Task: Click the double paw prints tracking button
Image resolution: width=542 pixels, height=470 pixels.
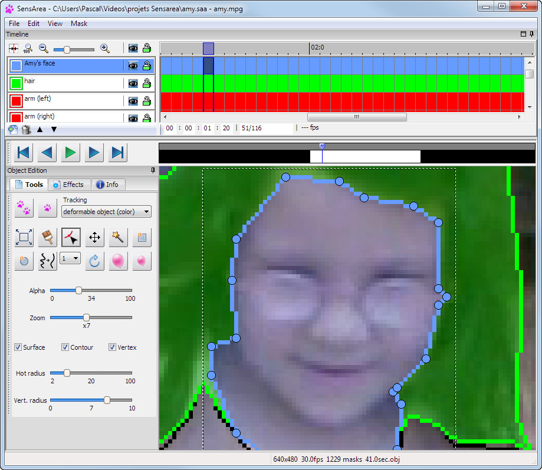Action: (x=24, y=208)
